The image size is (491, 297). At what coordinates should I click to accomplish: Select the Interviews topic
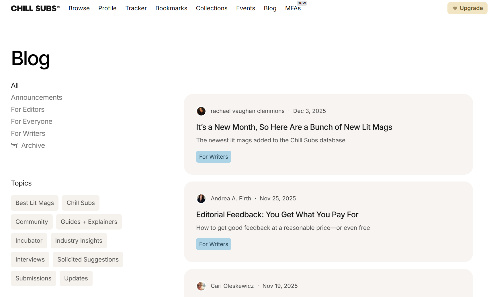point(30,260)
